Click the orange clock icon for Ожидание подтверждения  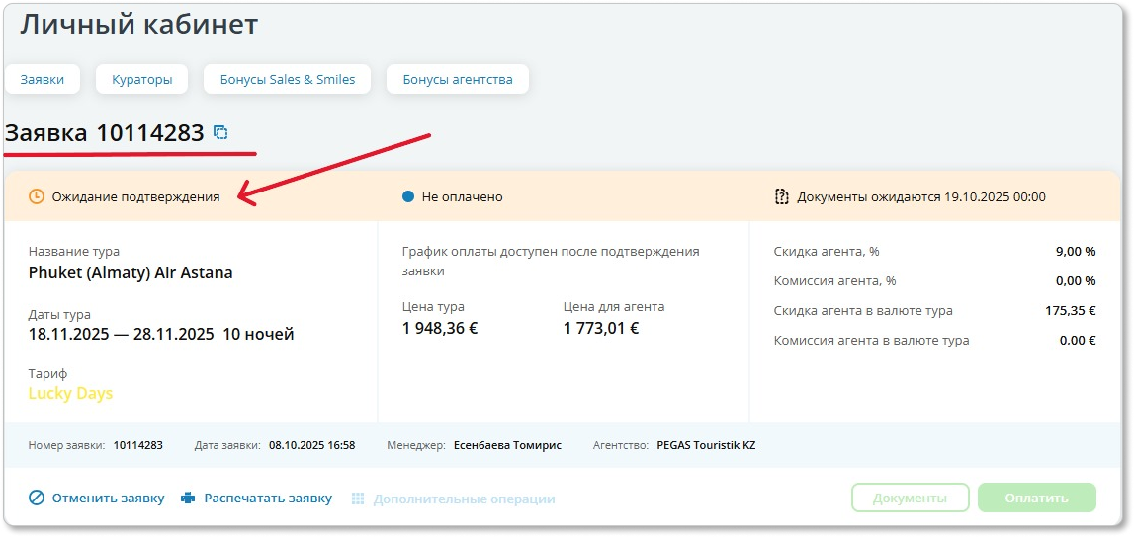point(37,196)
